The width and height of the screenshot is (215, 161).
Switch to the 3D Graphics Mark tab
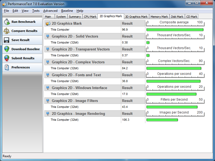coord(136,17)
